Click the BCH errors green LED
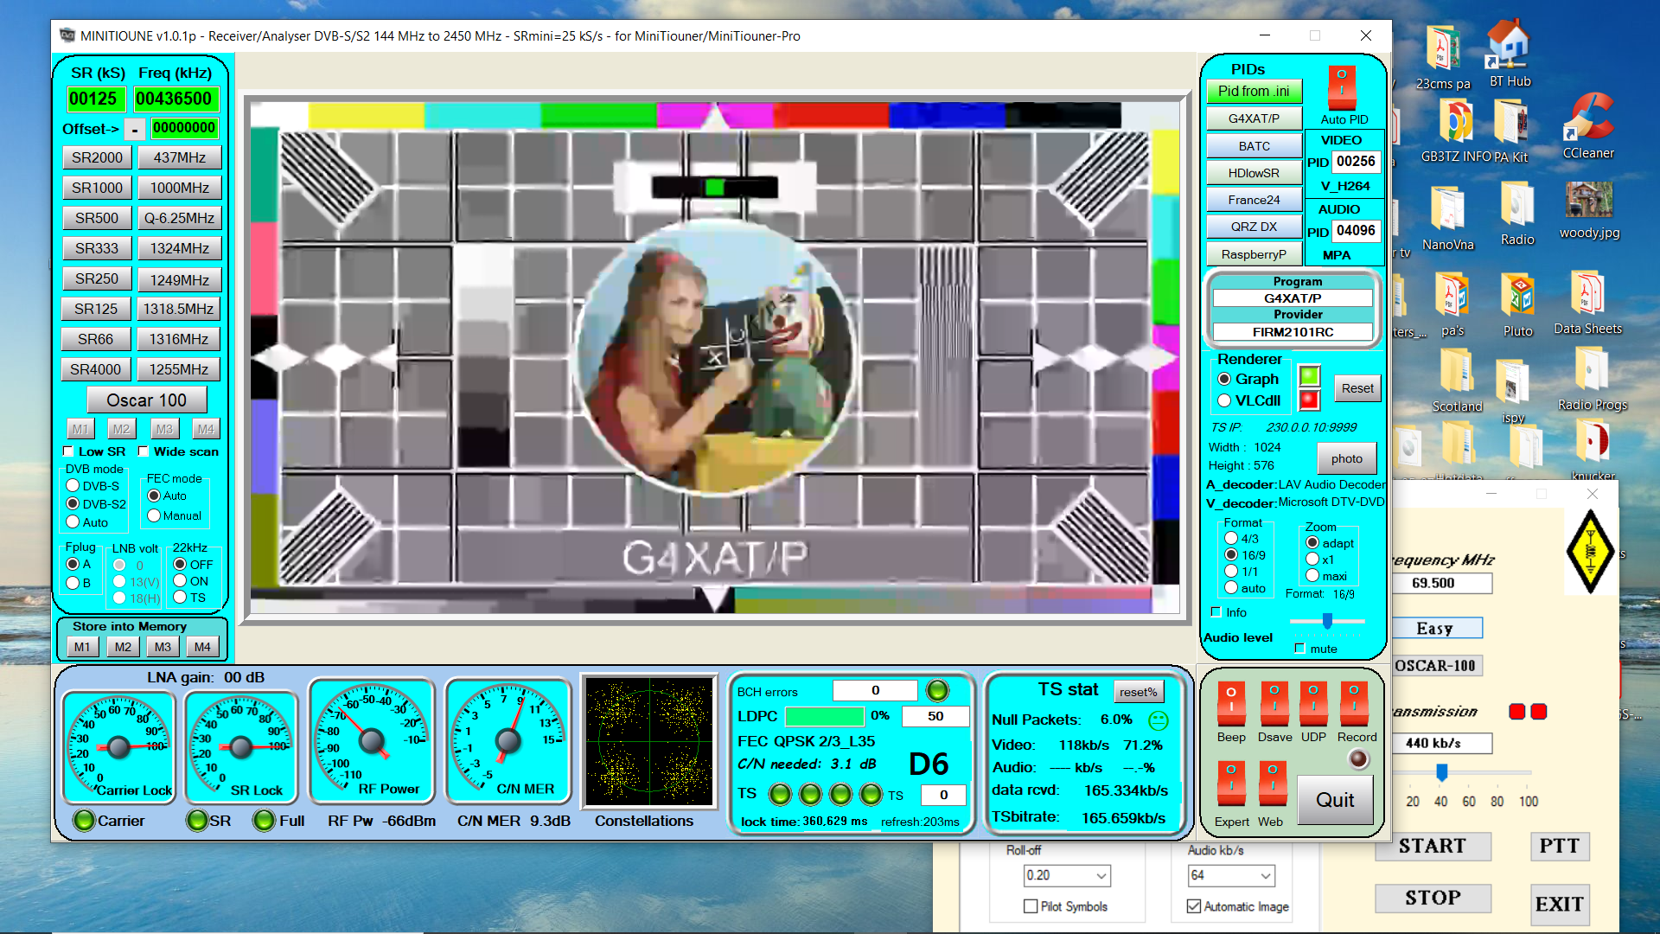Screen dimensions: 1660x934 (x=937, y=690)
